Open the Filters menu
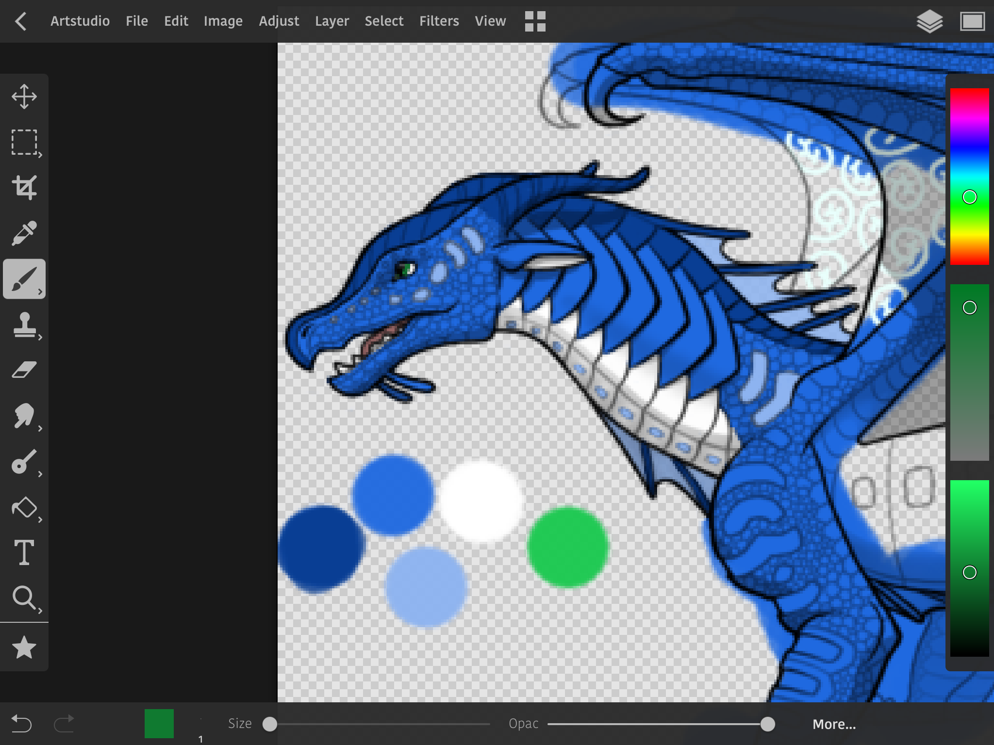Viewport: 994px width, 745px height. point(439,21)
